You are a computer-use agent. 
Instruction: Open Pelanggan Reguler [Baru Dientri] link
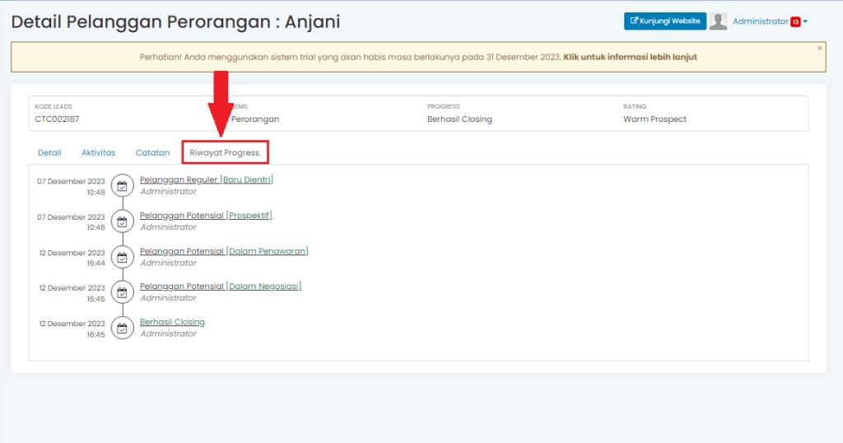tap(206, 180)
